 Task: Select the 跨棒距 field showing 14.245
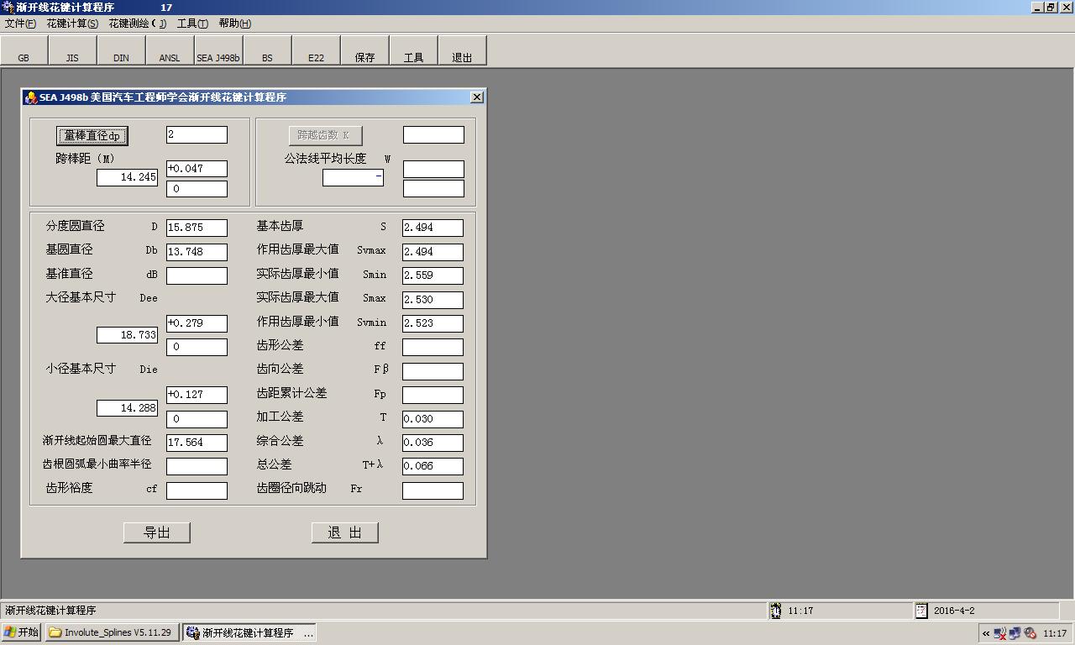[x=127, y=177]
